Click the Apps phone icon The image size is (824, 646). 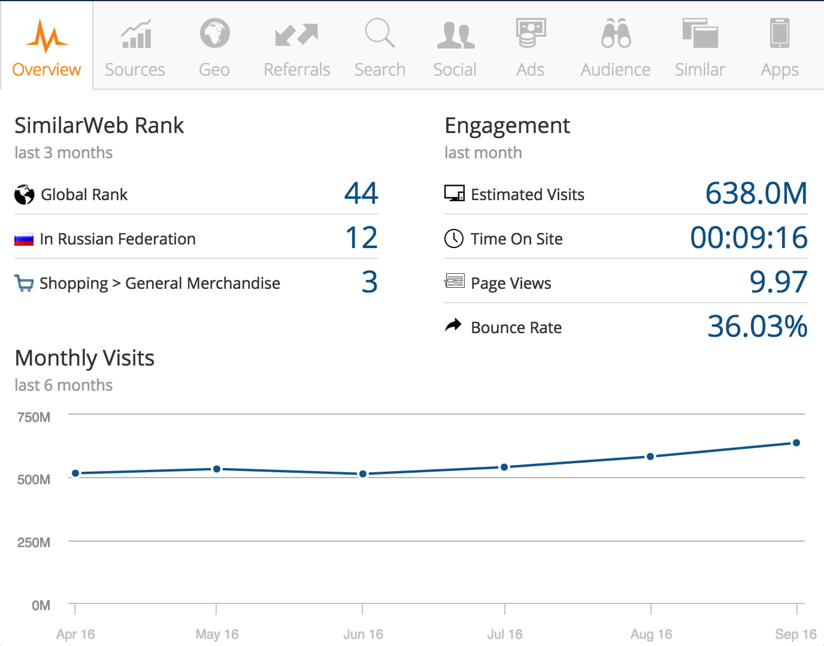click(x=779, y=33)
